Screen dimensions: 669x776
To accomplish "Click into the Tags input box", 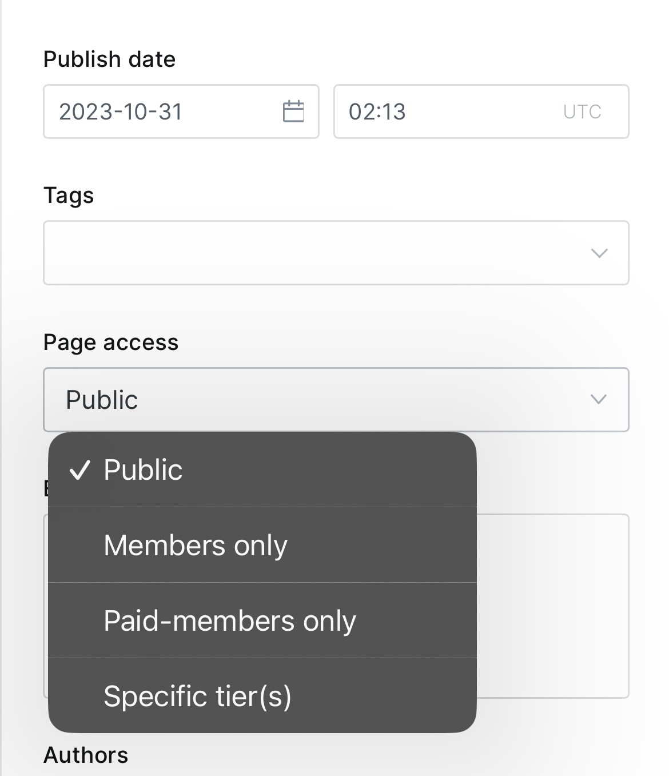I will (x=336, y=253).
